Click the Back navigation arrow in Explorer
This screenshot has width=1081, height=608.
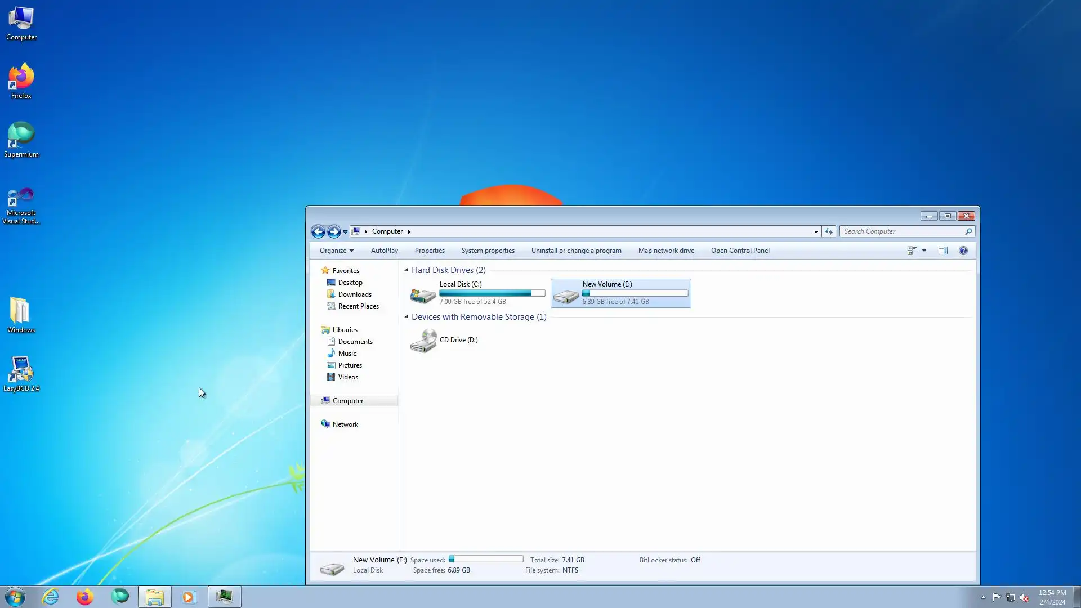318,231
